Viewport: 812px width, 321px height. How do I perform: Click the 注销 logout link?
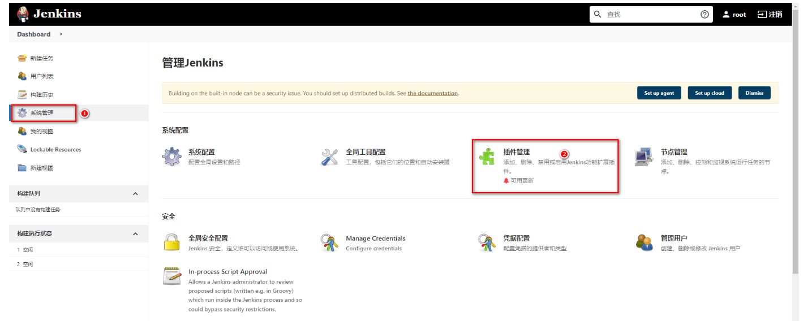(775, 15)
